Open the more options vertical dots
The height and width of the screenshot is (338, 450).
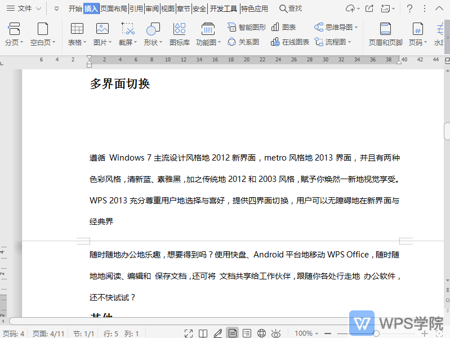tap(425, 8)
